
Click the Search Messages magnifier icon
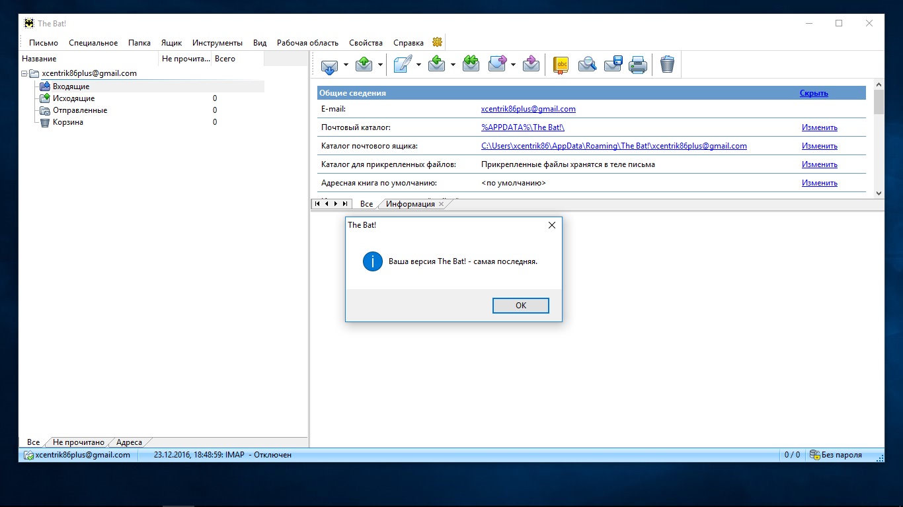click(x=587, y=65)
